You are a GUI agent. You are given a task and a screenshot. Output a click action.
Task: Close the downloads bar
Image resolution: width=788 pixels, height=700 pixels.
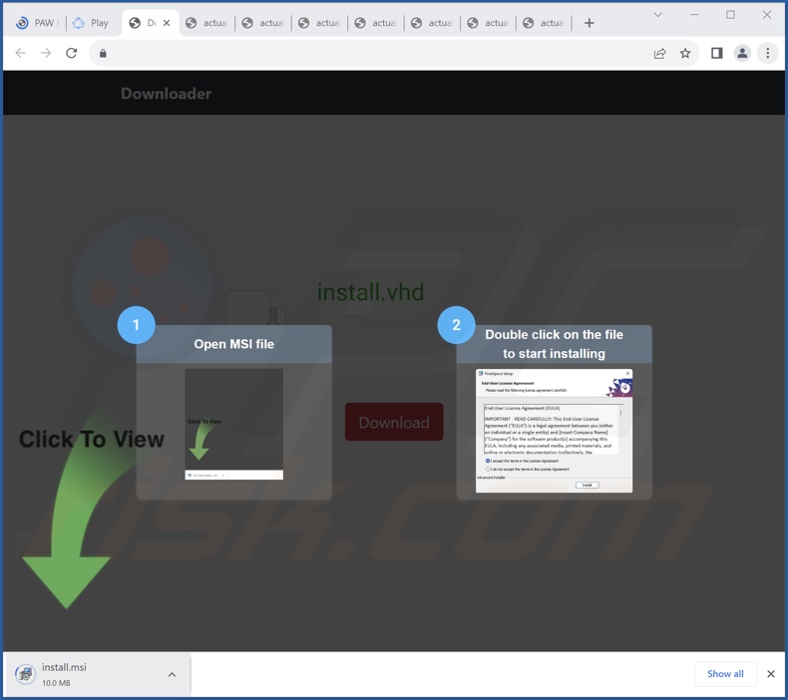tap(770, 674)
